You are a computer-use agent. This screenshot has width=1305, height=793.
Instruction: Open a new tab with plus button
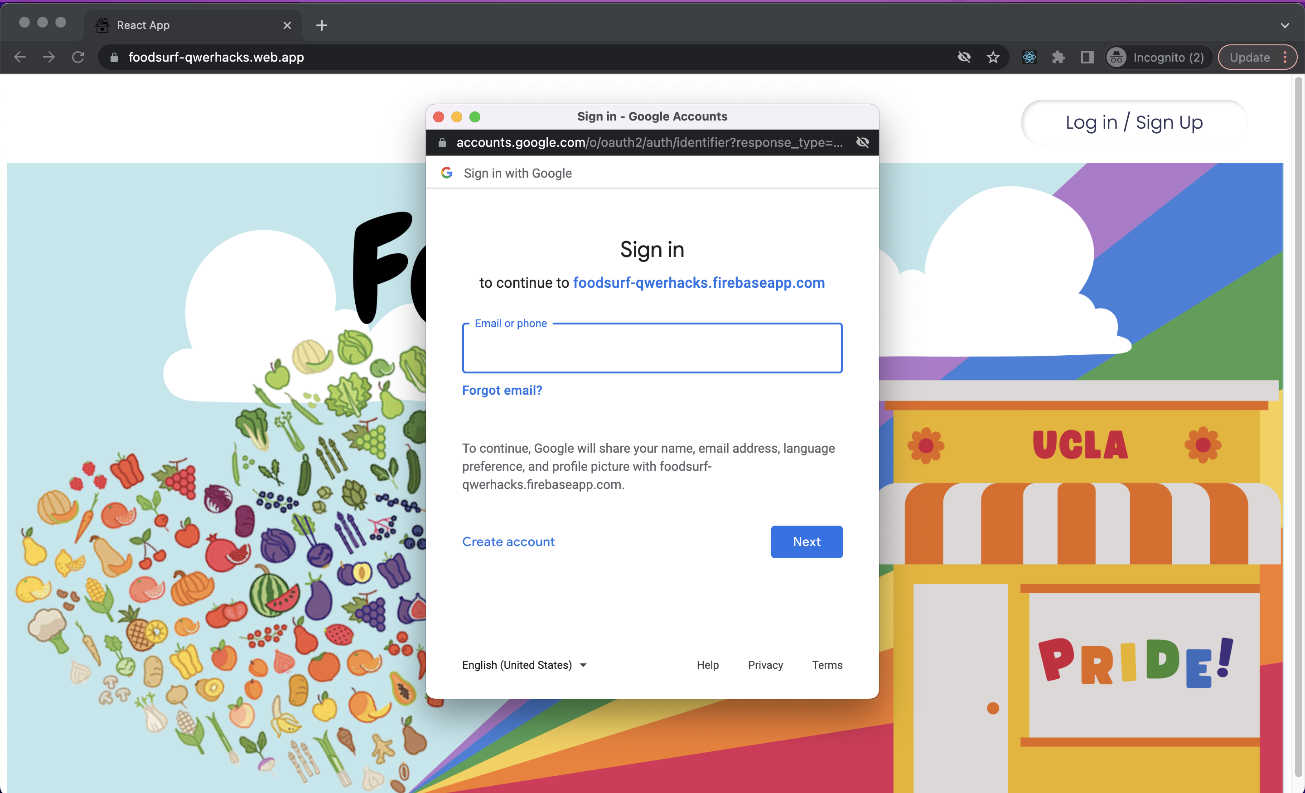pos(321,25)
